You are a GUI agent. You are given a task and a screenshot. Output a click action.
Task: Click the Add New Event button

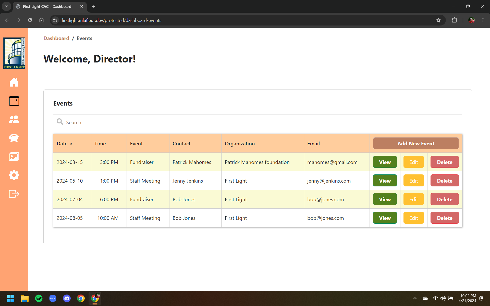[416, 144]
